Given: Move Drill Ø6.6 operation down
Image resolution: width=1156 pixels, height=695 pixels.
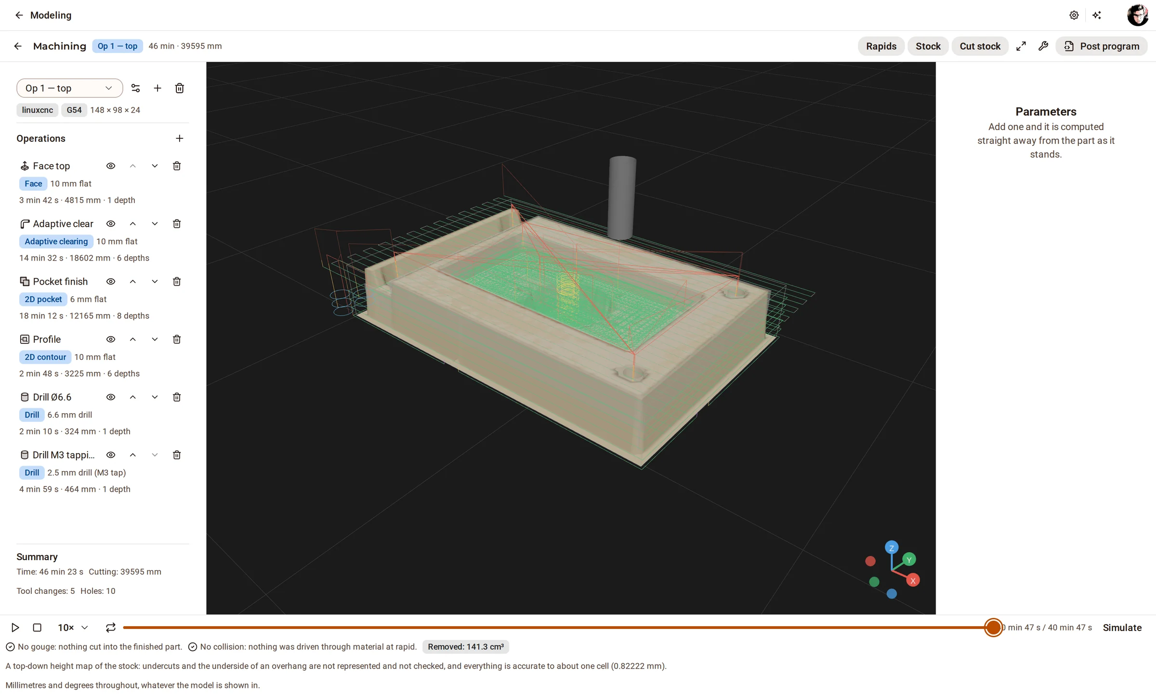Looking at the screenshot, I should click(x=155, y=397).
